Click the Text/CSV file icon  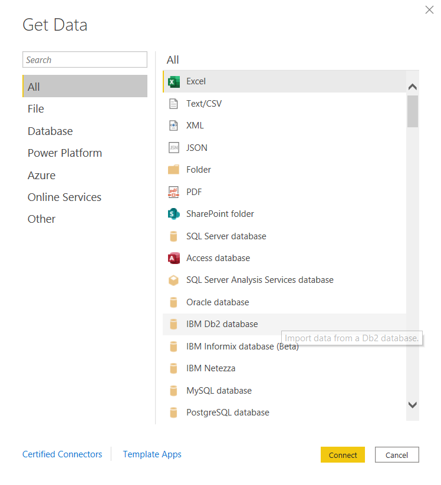point(173,104)
